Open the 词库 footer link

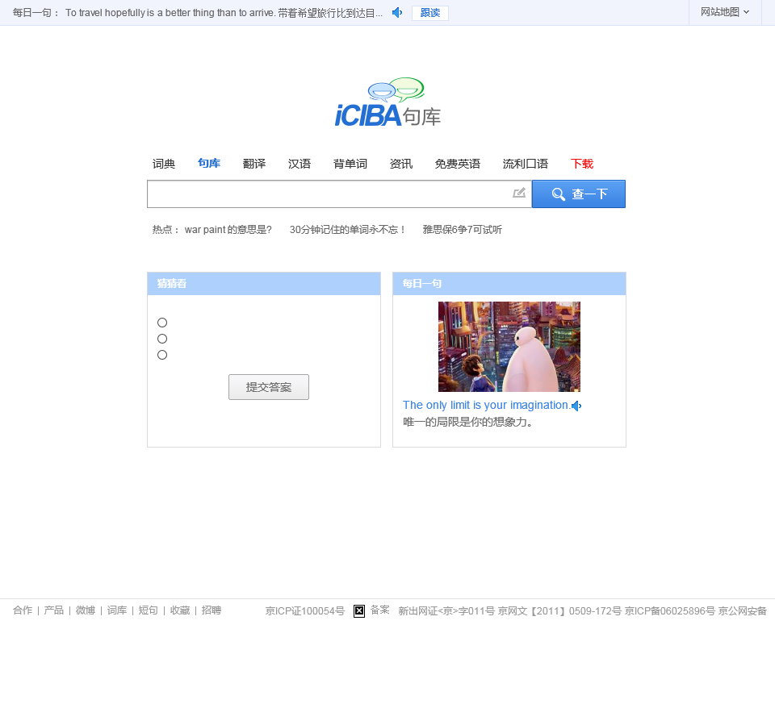117,610
